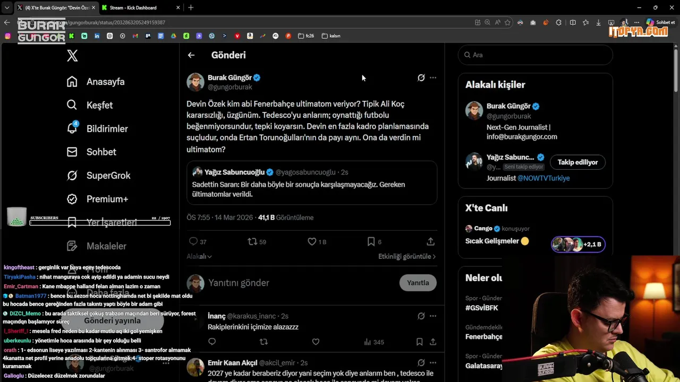Toggle split screen in browser toolbar
The image size is (680, 382).
[x=573, y=22]
